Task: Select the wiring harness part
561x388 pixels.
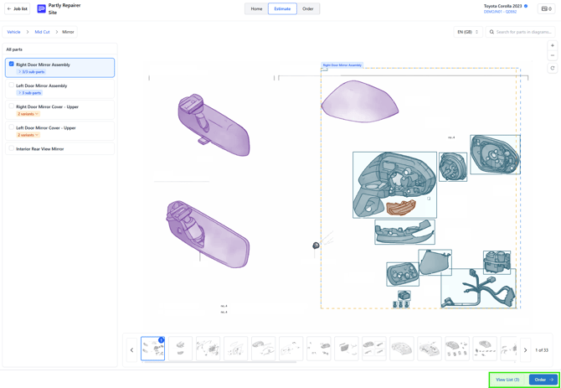Action: point(478,288)
